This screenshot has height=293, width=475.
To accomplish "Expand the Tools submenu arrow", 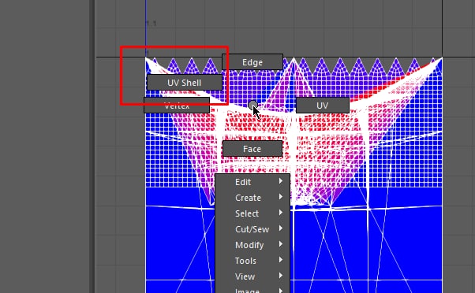I will click(281, 260).
